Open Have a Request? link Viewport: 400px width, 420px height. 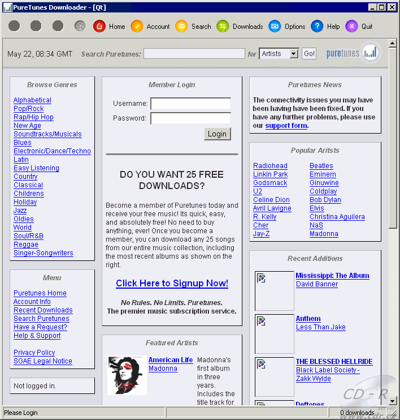click(40, 327)
